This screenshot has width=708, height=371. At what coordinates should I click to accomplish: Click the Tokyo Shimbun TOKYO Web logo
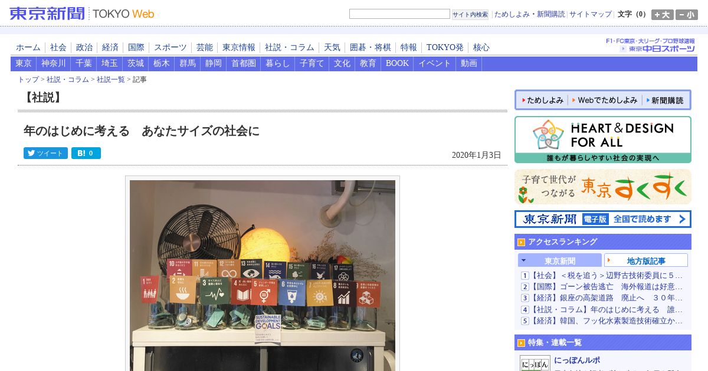pos(82,14)
